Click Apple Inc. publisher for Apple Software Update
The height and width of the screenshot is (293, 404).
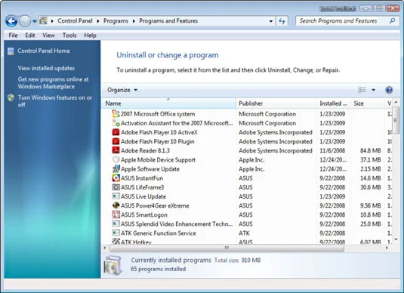[x=251, y=169]
